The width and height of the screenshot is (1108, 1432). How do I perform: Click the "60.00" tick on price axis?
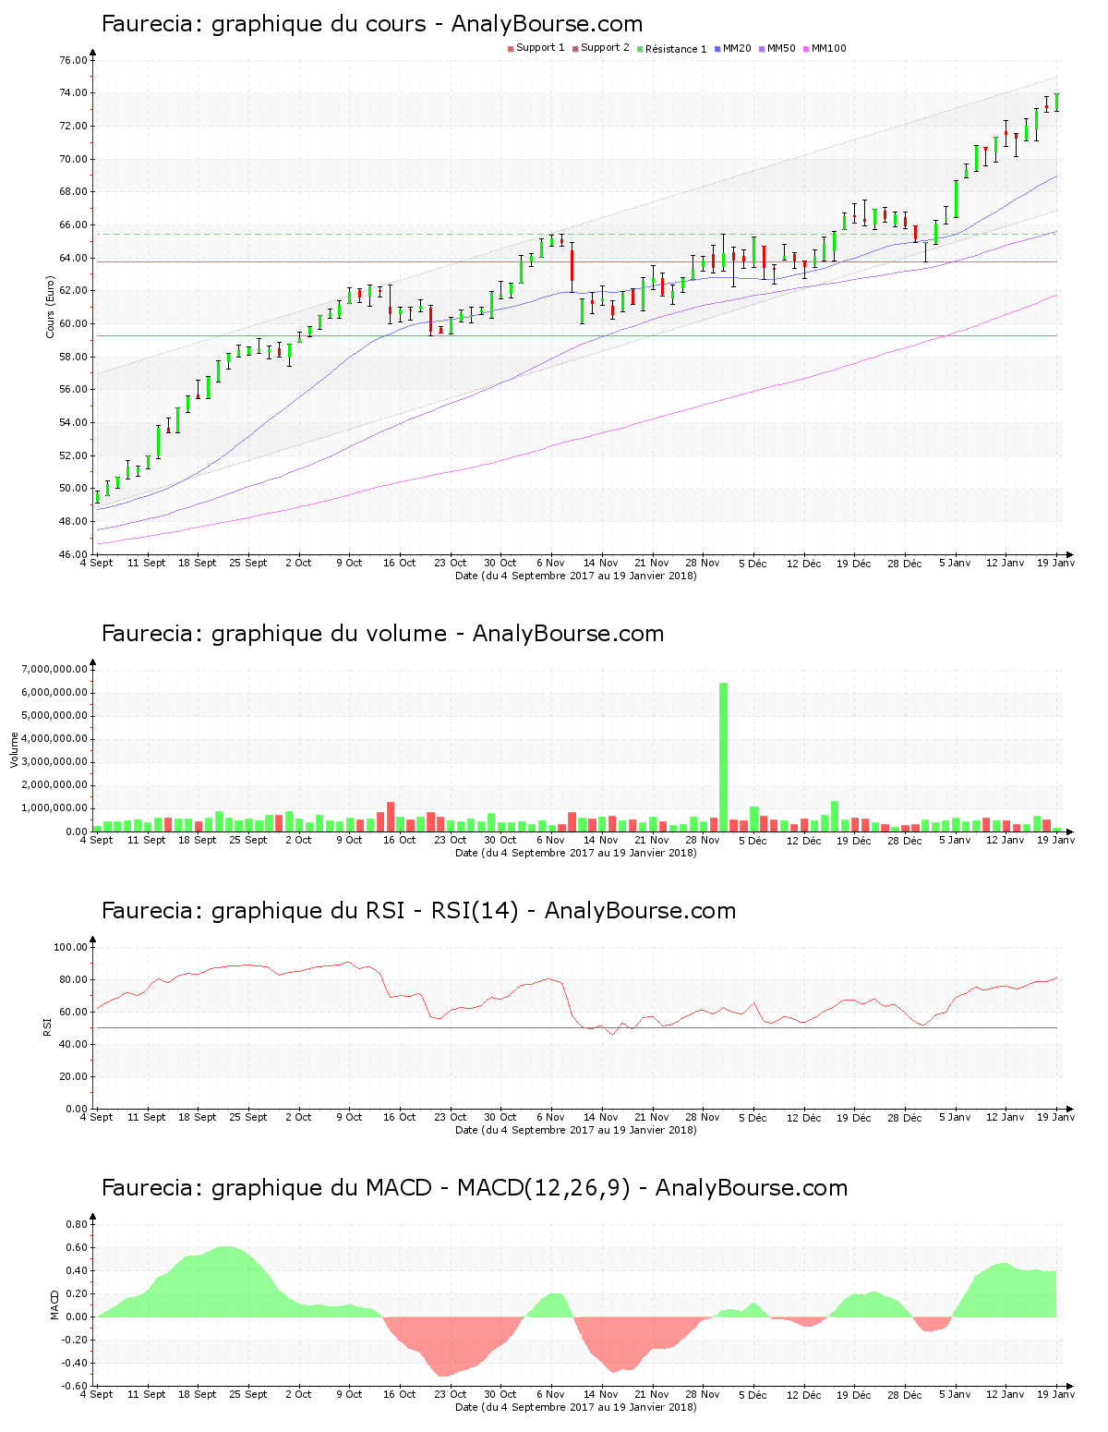click(73, 323)
